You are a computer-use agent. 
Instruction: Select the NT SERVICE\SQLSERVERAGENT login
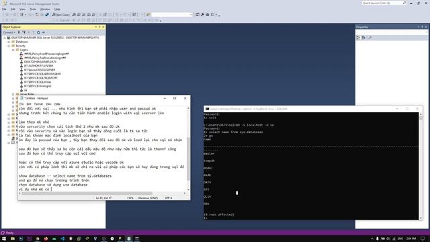[42, 74]
